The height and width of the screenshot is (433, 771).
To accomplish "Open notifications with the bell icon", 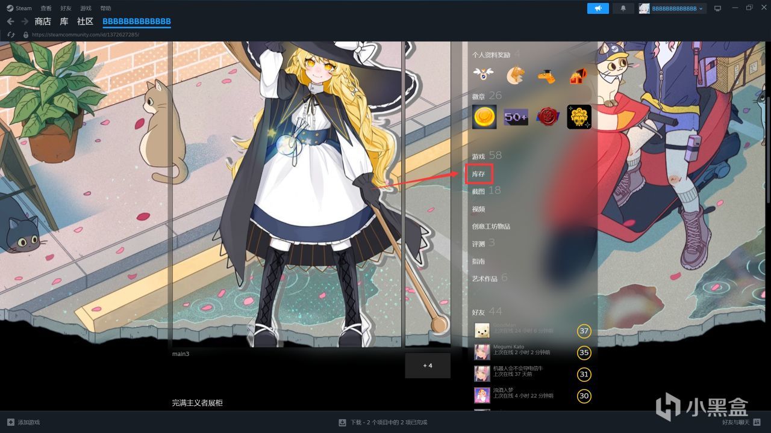I will 623,8.
